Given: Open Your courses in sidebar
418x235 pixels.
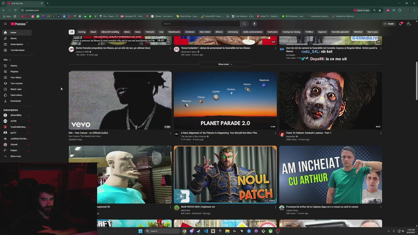Looking at the screenshot, I should click(16, 83).
